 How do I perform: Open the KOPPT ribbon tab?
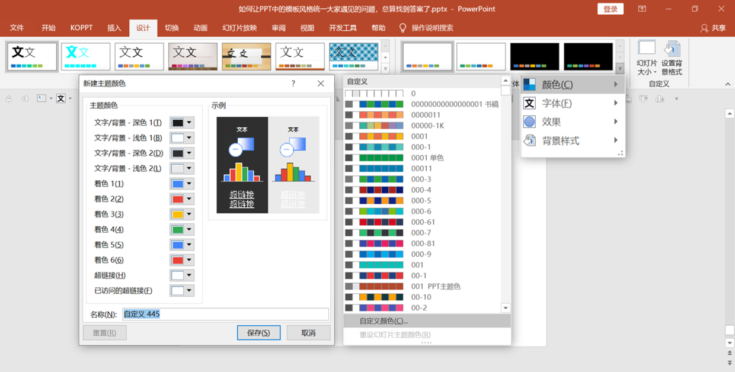(81, 28)
